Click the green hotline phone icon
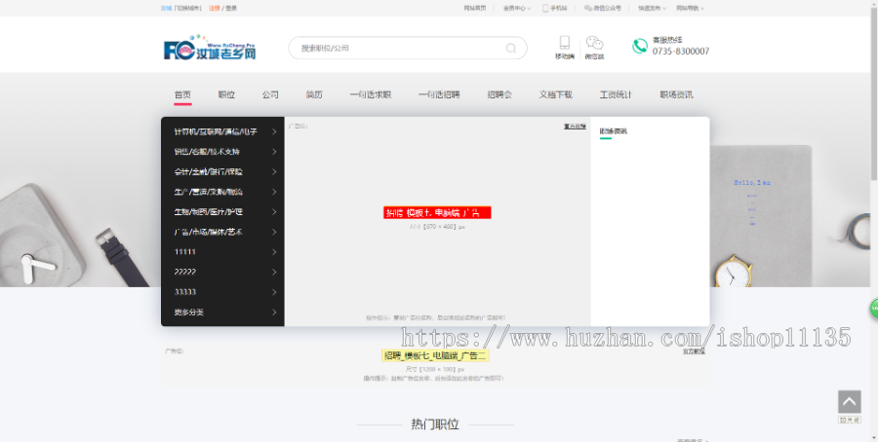This screenshot has width=878, height=442. (x=639, y=47)
